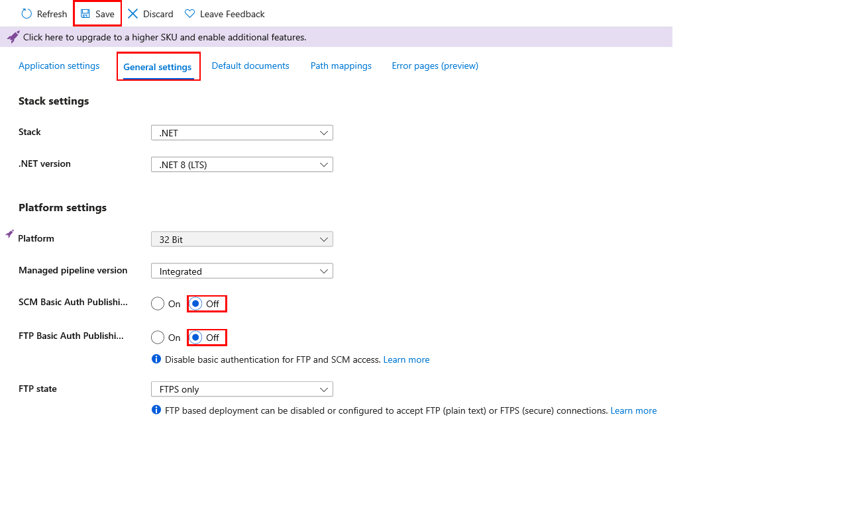
Task: Click the Leave Feedback heart icon
Action: (x=190, y=14)
